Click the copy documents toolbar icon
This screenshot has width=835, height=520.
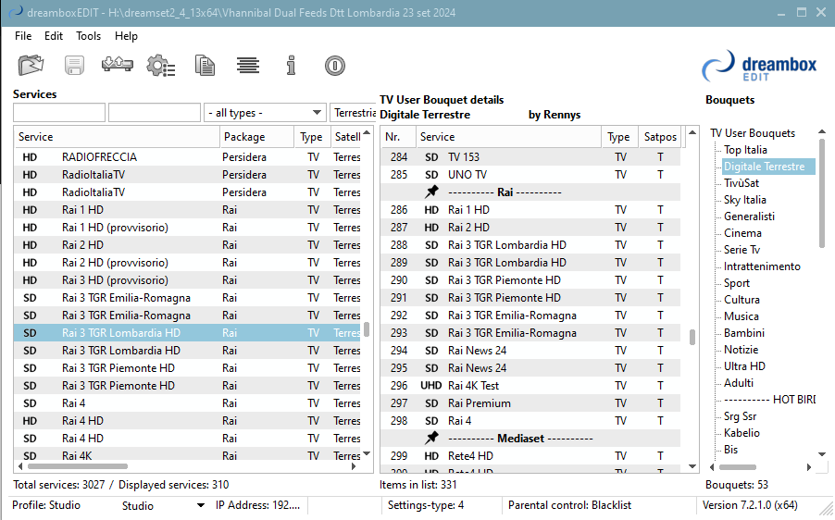pyautogui.click(x=205, y=66)
